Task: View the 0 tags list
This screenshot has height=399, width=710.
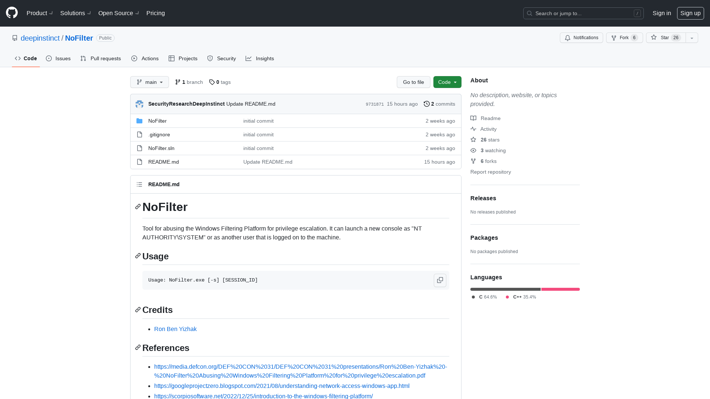Action: (220, 82)
